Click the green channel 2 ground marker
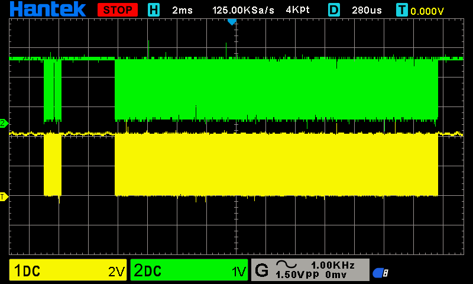 [x=4, y=123]
